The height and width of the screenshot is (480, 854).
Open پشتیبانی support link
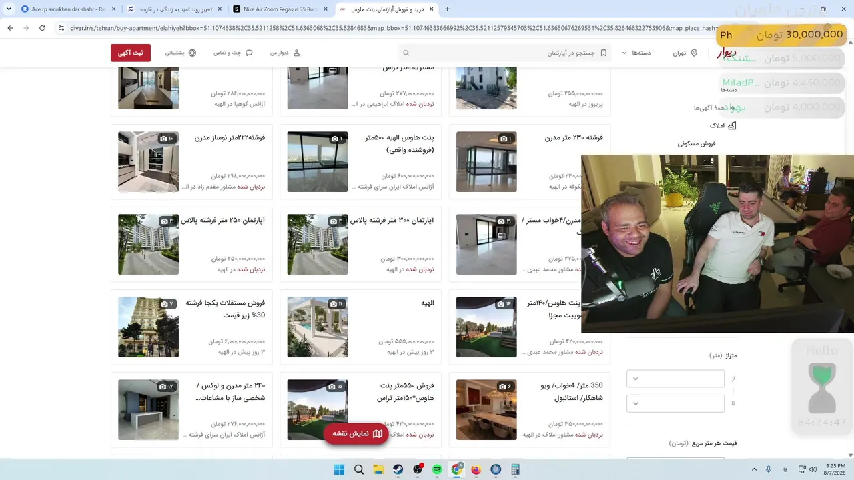(x=181, y=53)
